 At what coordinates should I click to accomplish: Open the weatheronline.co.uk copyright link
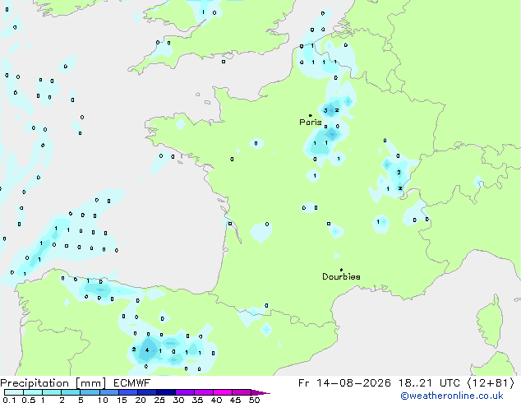(451, 396)
